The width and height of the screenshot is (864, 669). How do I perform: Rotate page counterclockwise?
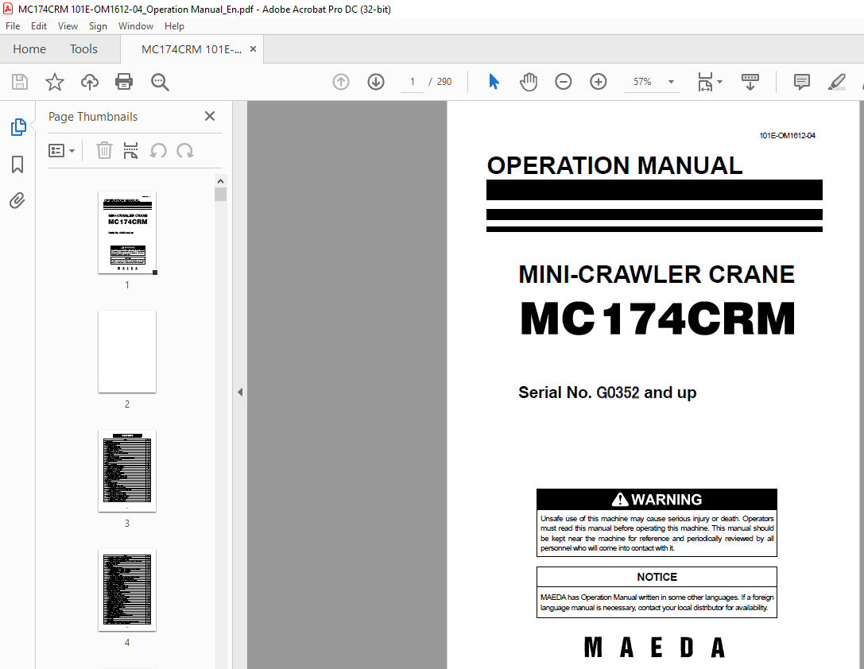(x=158, y=150)
